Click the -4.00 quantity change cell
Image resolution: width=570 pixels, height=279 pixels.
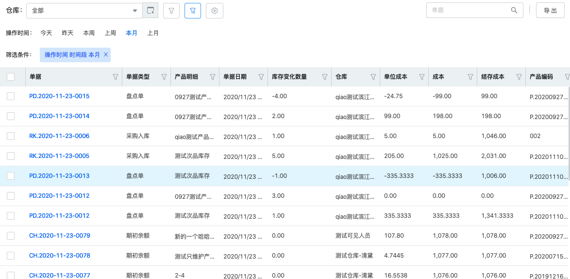[x=279, y=96]
